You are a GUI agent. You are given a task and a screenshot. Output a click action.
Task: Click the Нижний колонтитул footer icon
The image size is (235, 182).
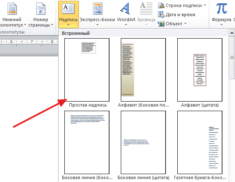(x=12, y=9)
